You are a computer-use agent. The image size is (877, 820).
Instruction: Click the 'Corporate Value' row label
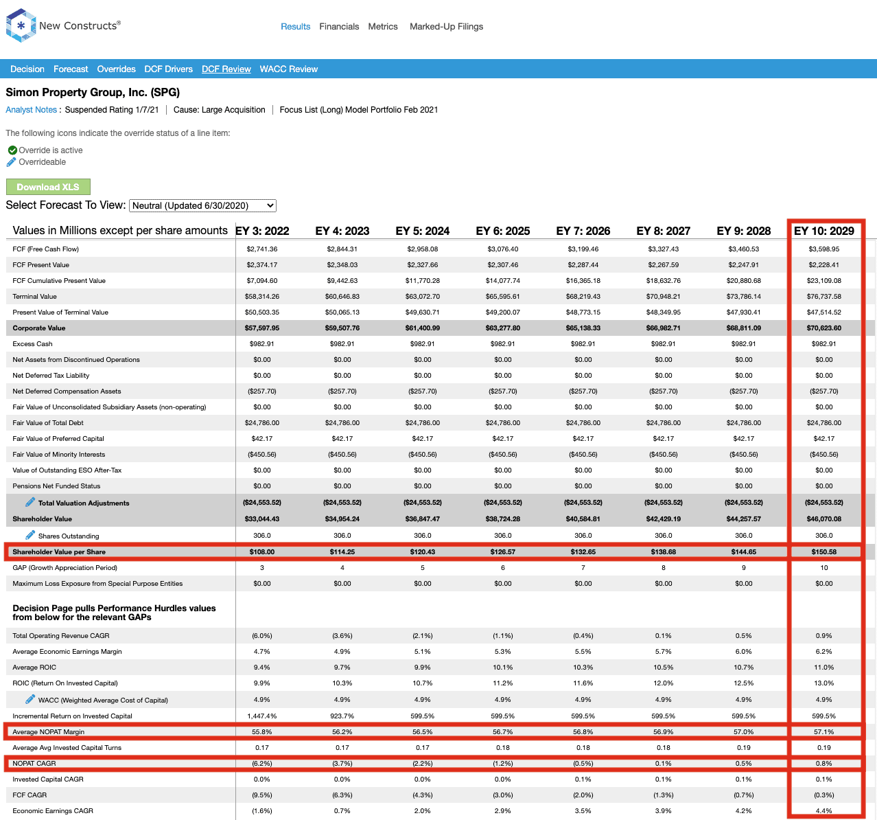pos(39,328)
